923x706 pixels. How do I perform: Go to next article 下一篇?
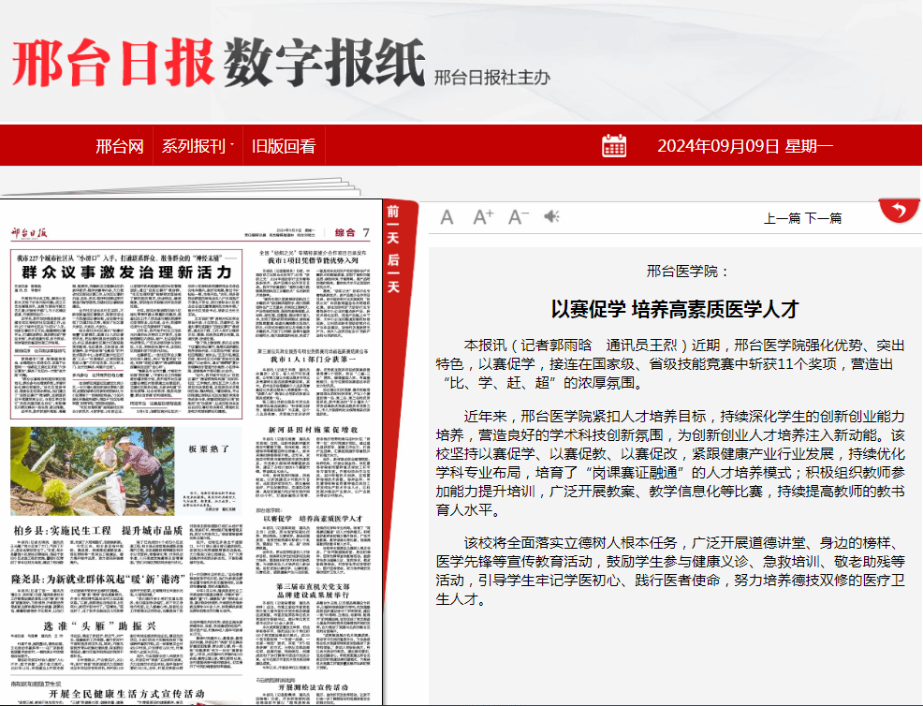[824, 218]
